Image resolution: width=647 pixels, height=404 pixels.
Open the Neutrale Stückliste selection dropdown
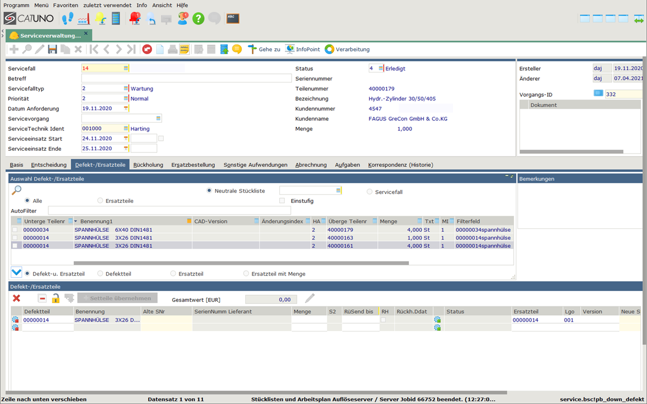[x=338, y=190]
